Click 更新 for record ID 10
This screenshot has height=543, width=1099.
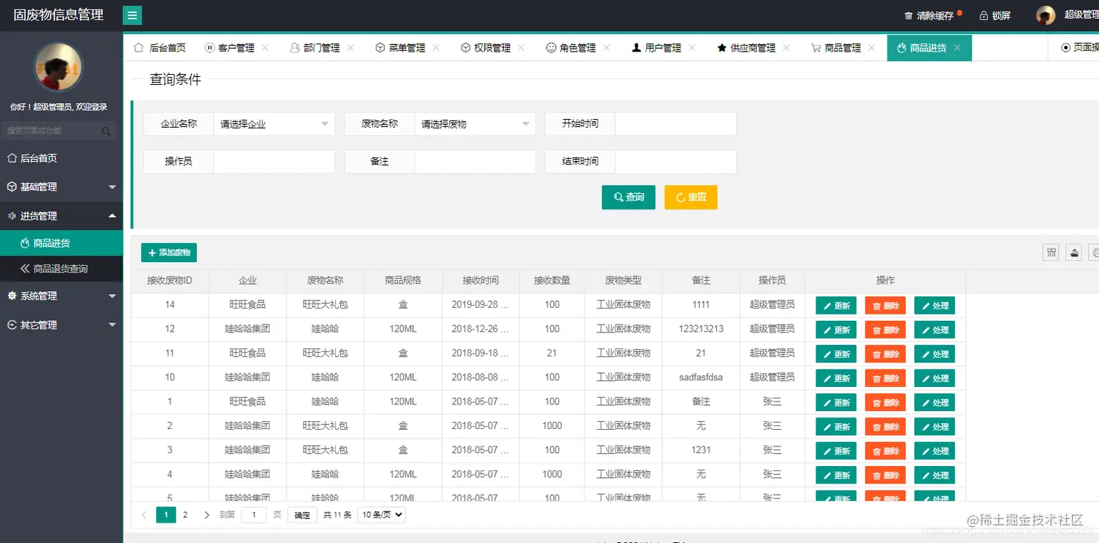[836, 378]
